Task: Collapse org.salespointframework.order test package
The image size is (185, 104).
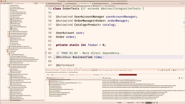Action: [x=8, y=87]
